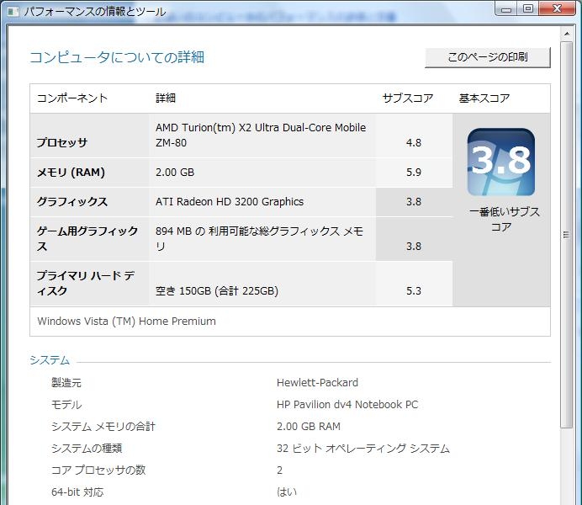Click the 2.00 GB RAM value
Viewport: 582px width, 505px height.
[x=309, y=426]
